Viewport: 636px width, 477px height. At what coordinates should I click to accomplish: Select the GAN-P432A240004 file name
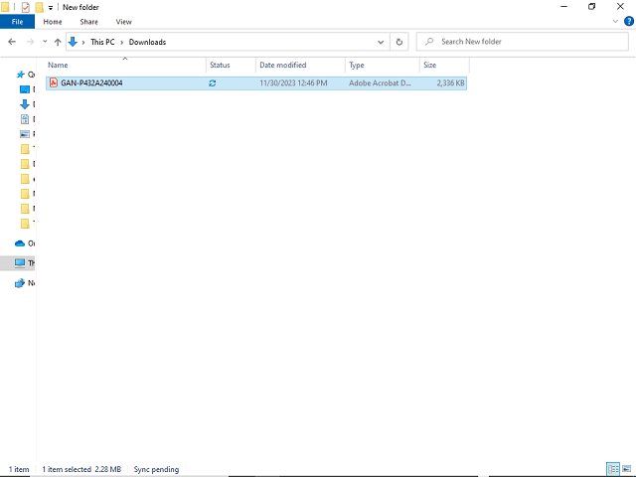[x=91, y=83]
